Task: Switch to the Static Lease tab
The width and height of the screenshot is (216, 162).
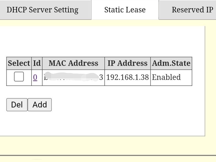Action: point(125,10)
